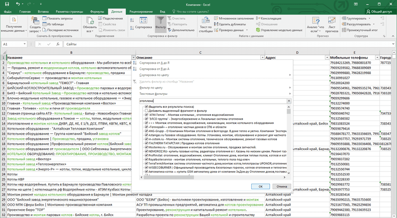Click the filter search field containing отоплени
397x218 pixels.
[x=213, y=101]
